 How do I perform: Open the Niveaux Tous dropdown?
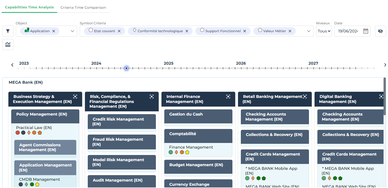324,31
